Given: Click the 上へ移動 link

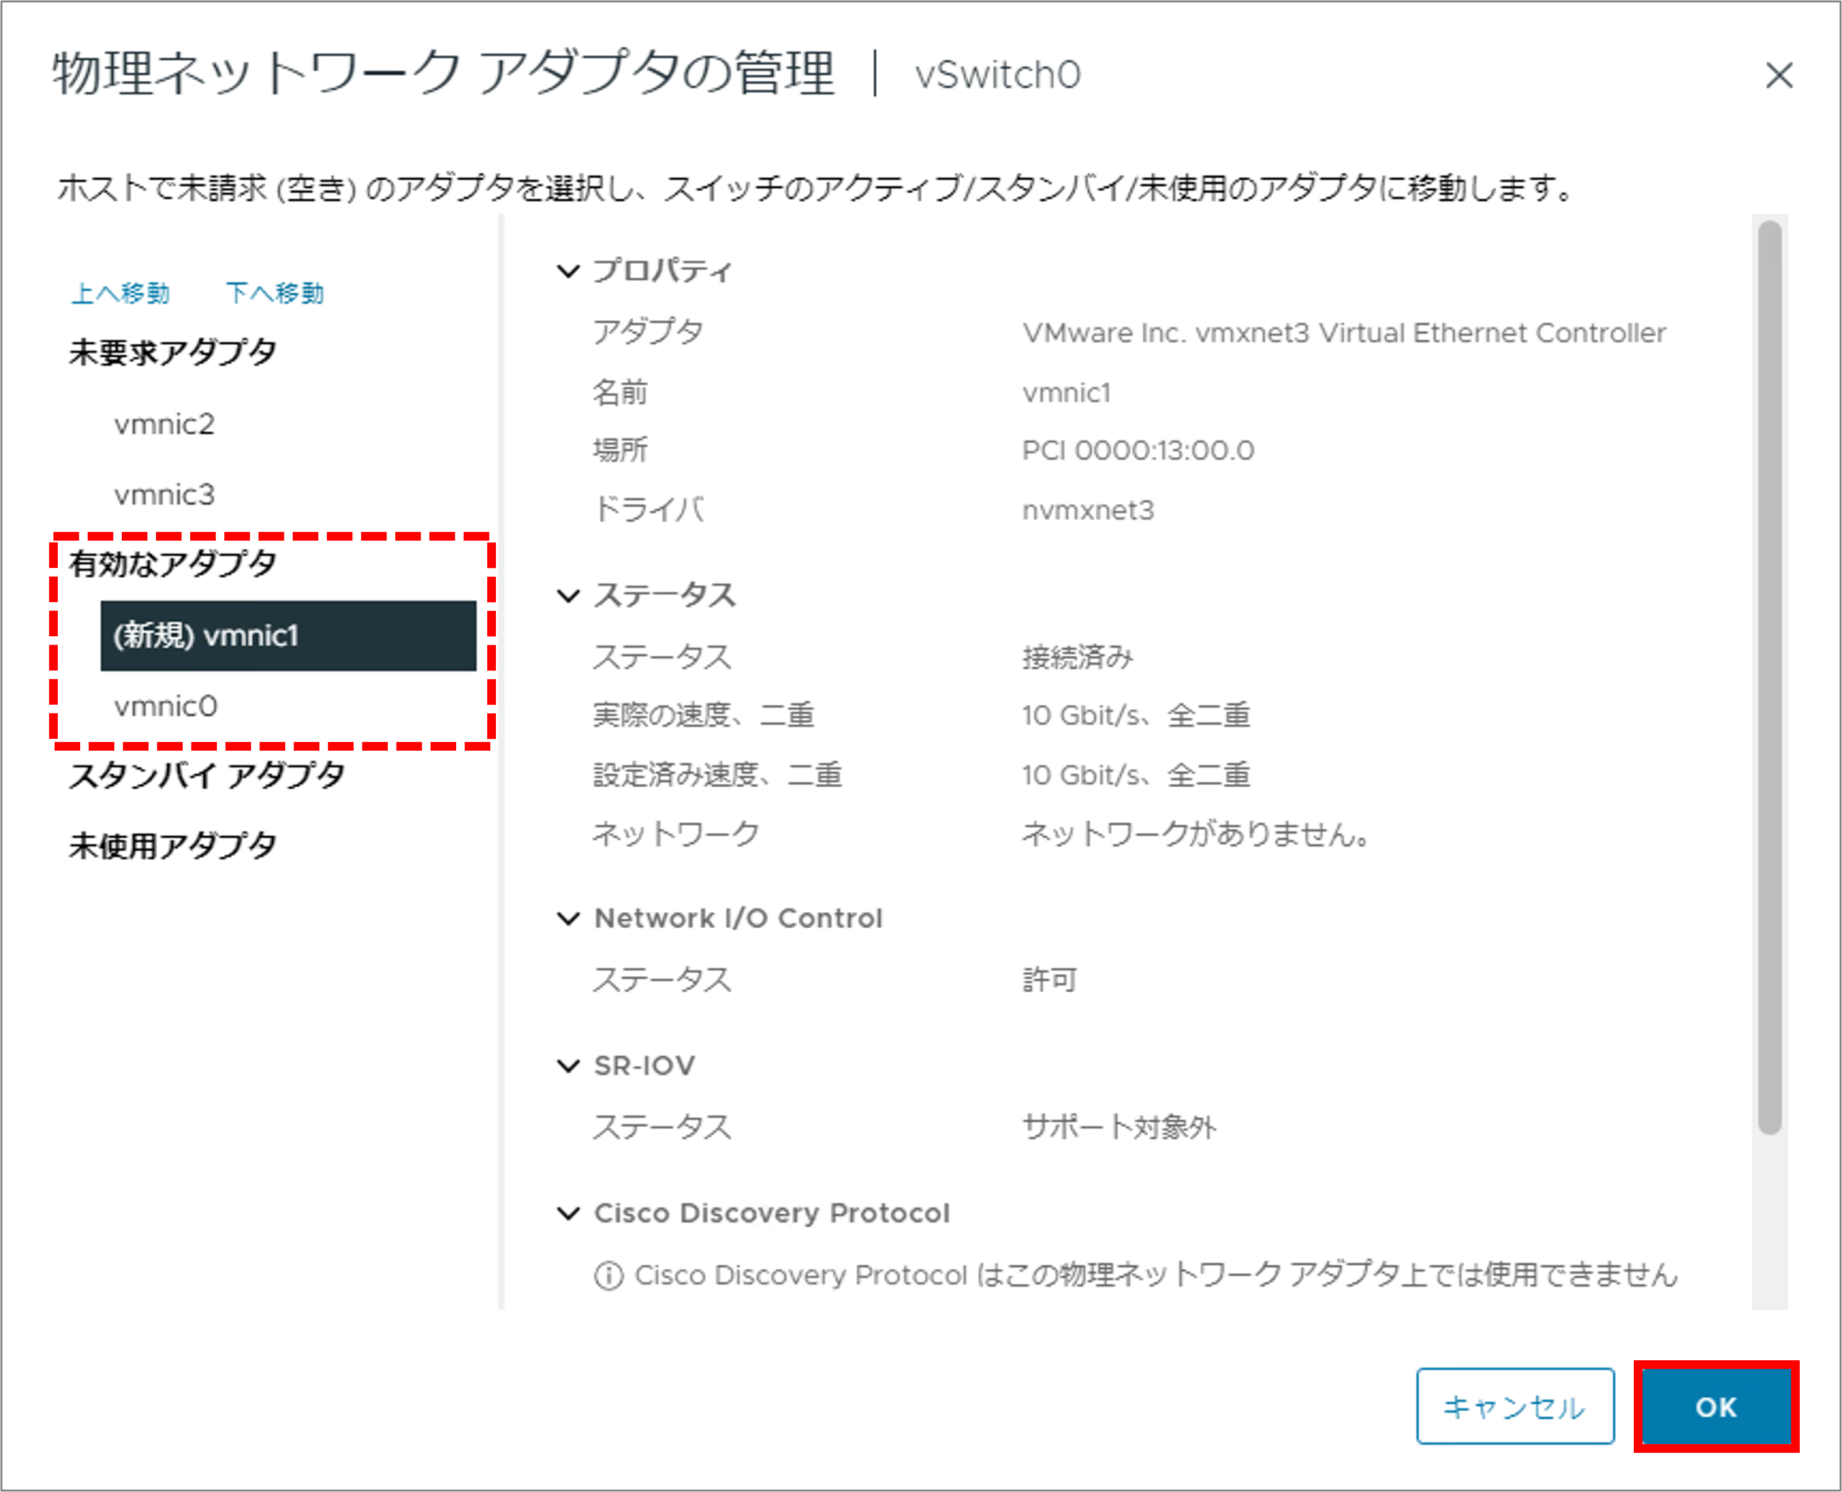Looking at the screenshot, I should pyautogui.click(x=121, y=293).
